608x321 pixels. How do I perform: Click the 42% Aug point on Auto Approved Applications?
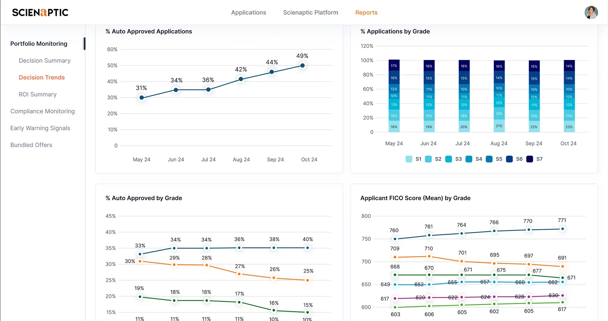[241, 79]
